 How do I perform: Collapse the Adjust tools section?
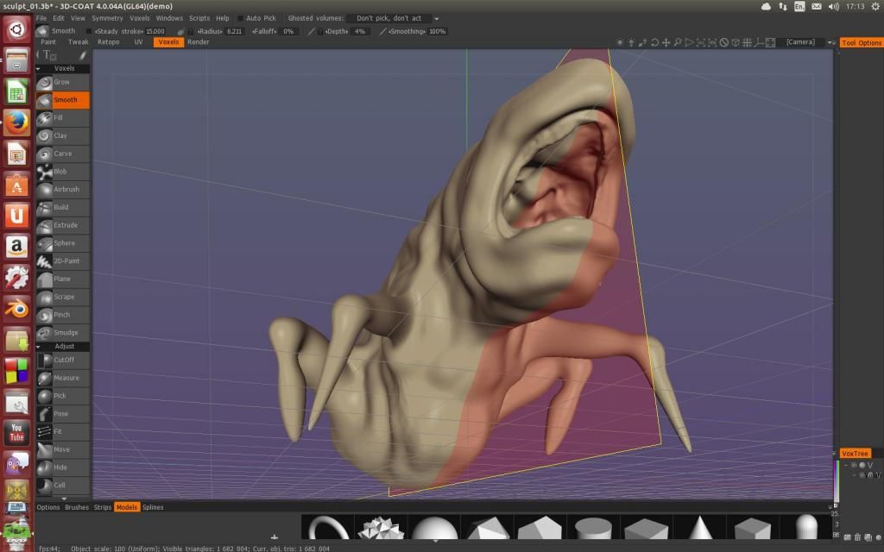coord(39,347)
